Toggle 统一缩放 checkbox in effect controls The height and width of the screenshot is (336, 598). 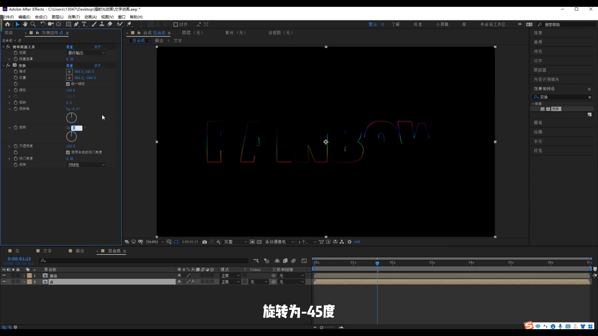tap(68, 84)
